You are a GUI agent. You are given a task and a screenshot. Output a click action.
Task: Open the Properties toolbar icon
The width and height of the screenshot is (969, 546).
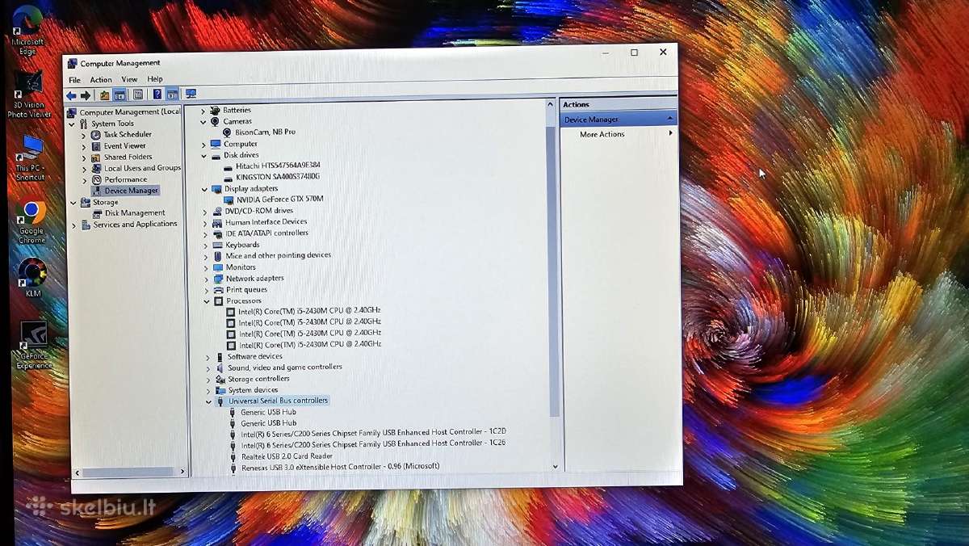coord(138,94)
